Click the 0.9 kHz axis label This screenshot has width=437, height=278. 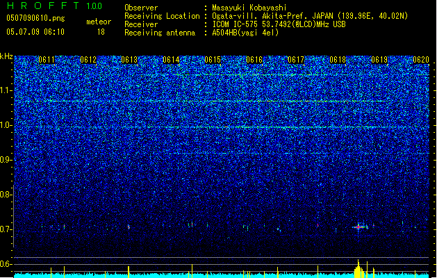coord(6,160)
